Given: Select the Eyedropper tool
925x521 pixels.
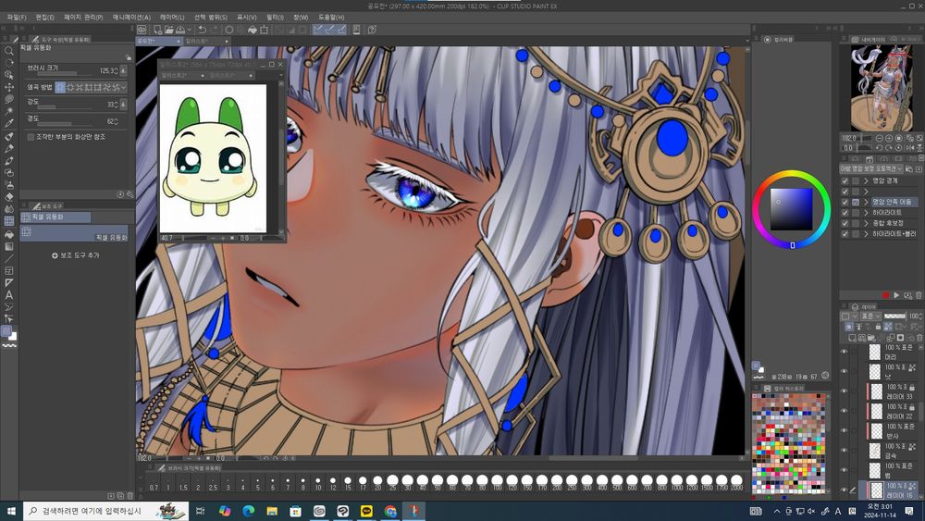Looking at the screenshot, I should coord(9,123).
